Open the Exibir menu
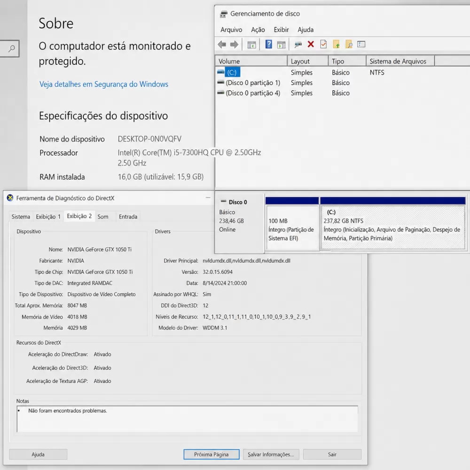 (x=281, y=30)
